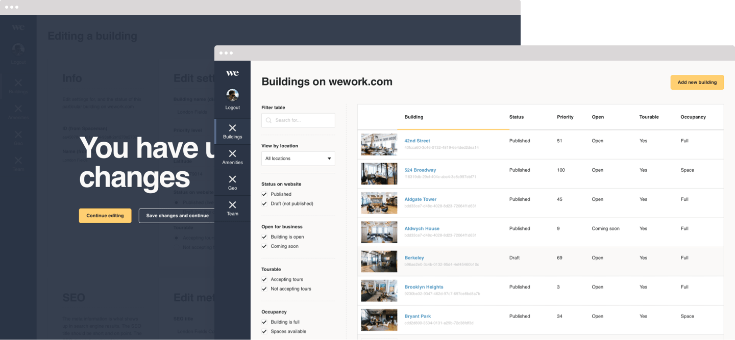Toggle Building is full checkbox

[x=264, y=322]
